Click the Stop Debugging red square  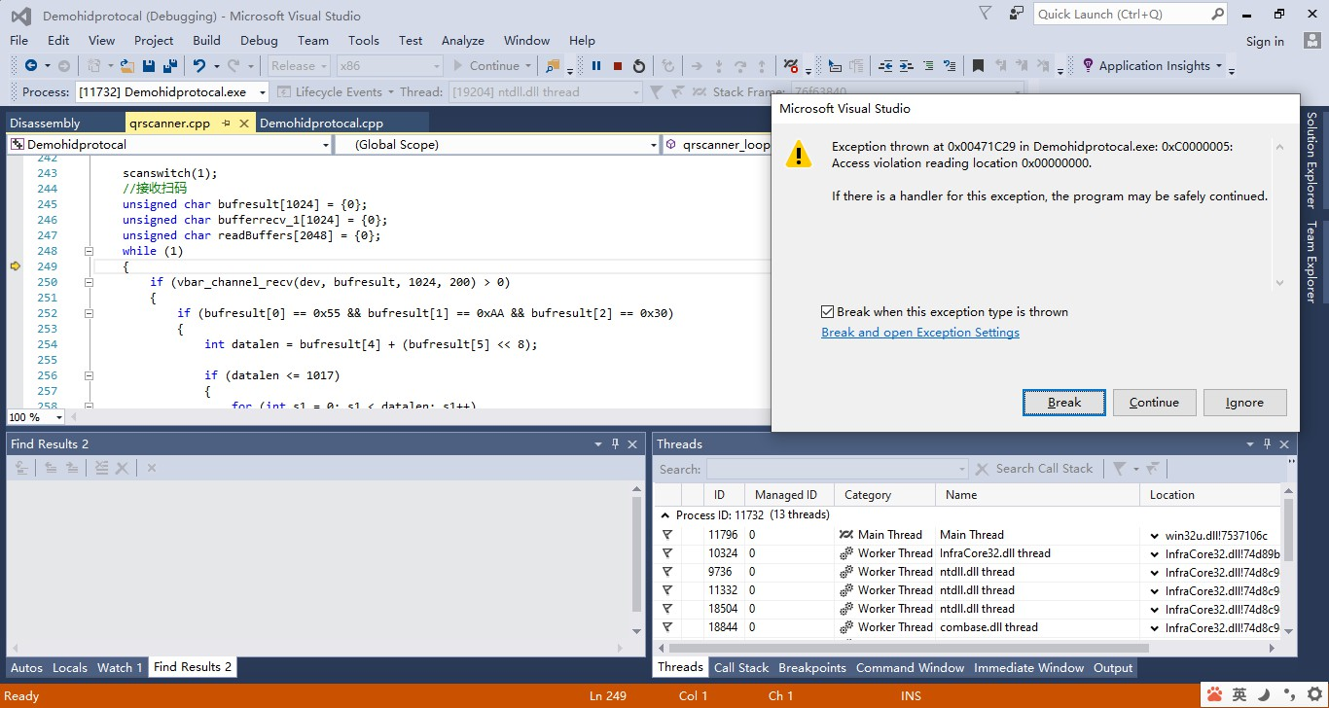point(618,66)
